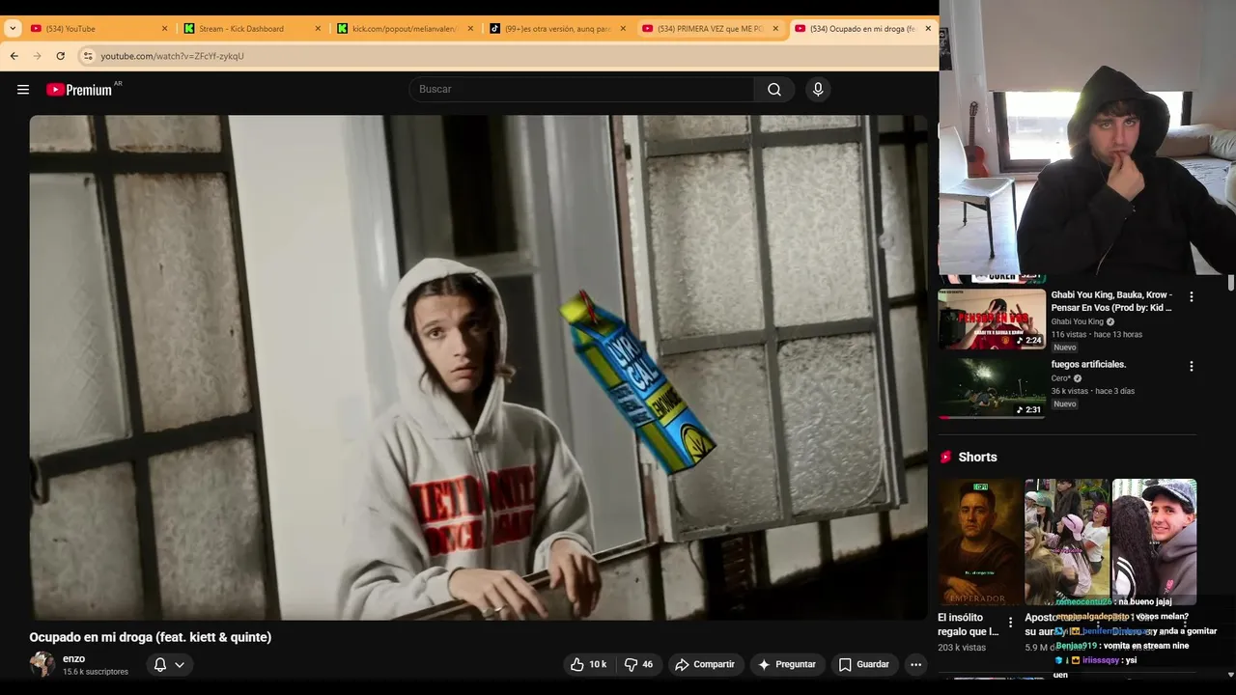The height and width of the screenshot is (695, 1236).
Task: Like the video with thumbs up
Action: point(589,664)
